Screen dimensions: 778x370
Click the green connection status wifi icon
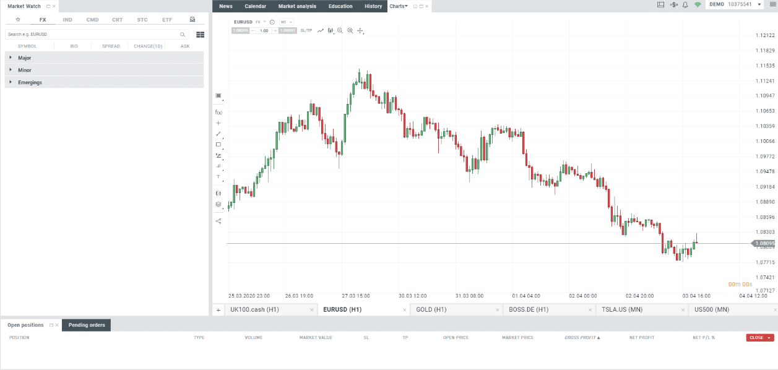click(698, 4)
